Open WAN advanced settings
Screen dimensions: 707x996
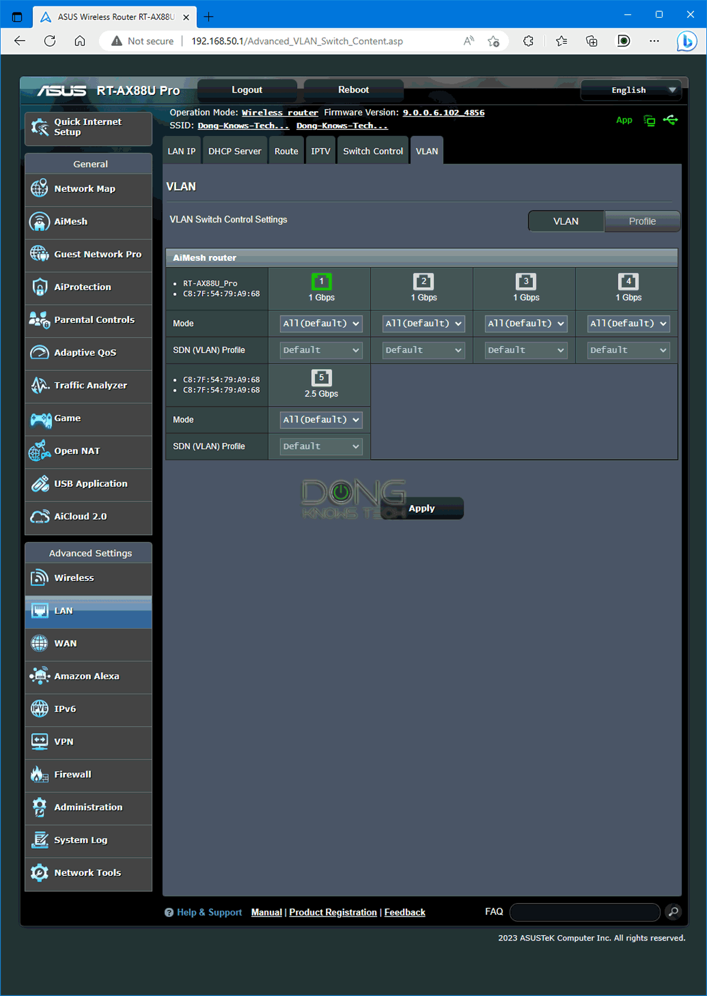(x=88, y=644)
